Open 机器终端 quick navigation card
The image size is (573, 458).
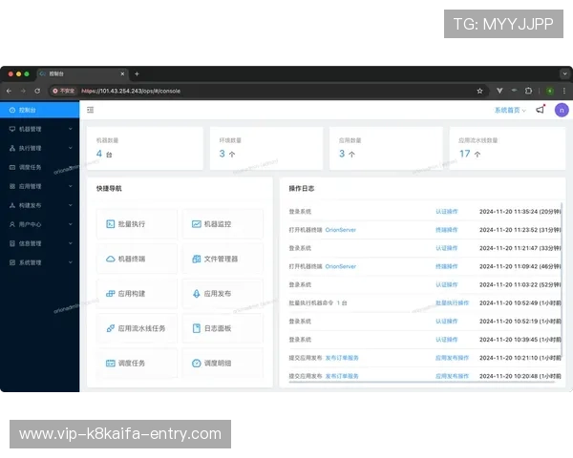point(137,259)
